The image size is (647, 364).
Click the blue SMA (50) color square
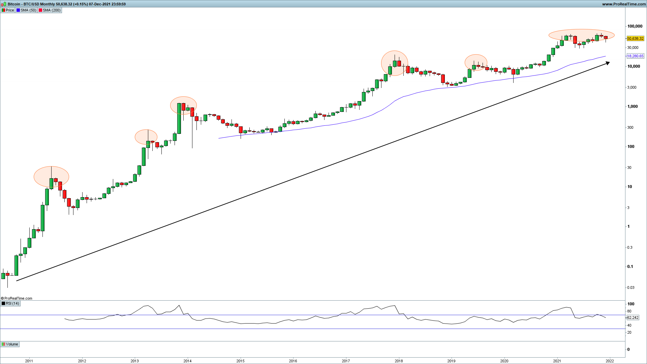18,10
